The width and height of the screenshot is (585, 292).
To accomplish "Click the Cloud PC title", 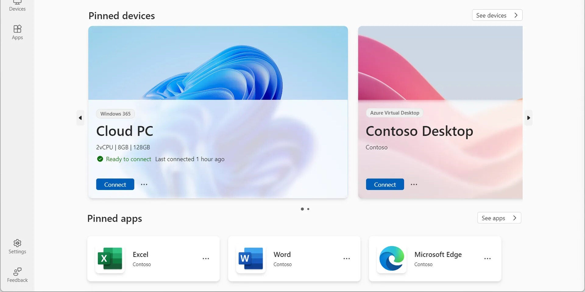I will [125, 131].
